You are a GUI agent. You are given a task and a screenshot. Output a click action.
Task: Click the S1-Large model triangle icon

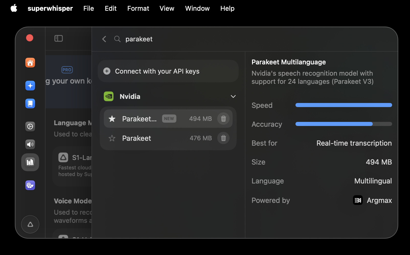click(63, 157)
